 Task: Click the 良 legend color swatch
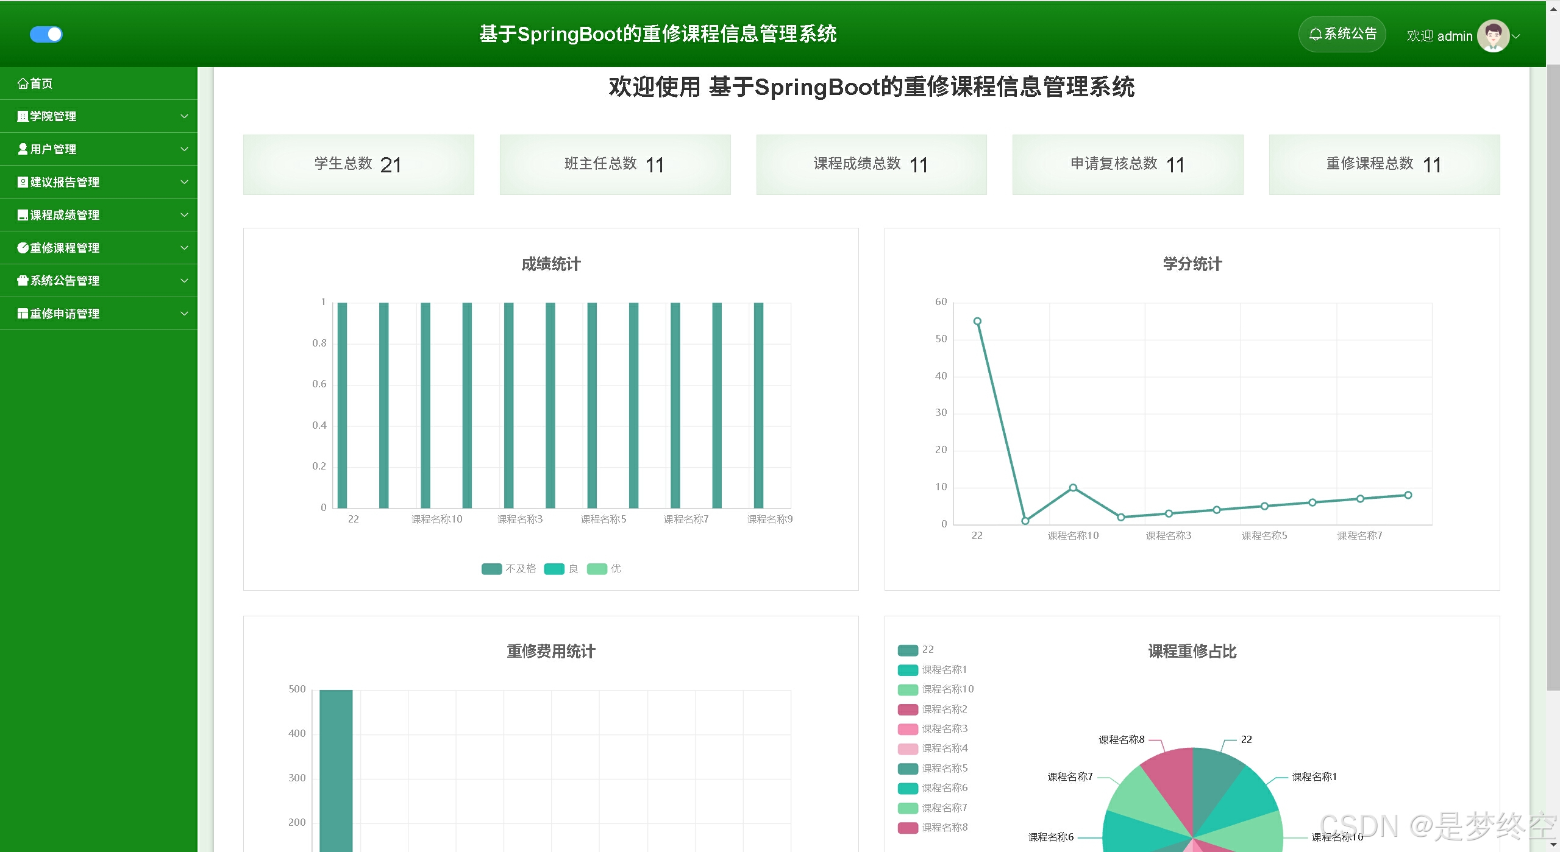coord(554,569)
